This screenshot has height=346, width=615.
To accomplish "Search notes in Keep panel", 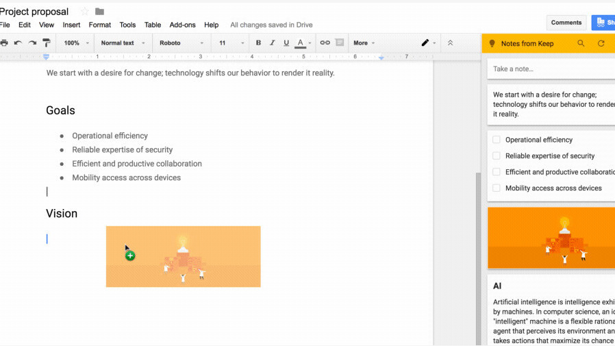I will [581, 43].
